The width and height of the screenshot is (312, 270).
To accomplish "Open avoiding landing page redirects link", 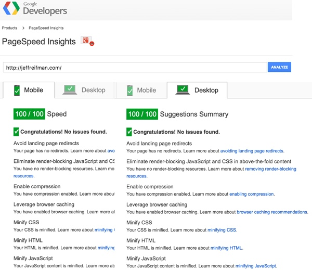I will click(x=252, y=151).
